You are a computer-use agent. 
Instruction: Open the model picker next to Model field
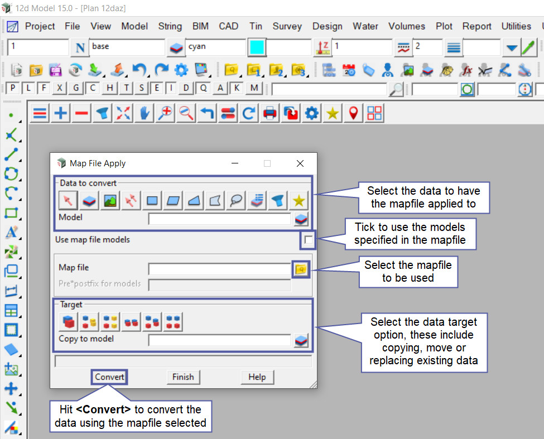301,219
